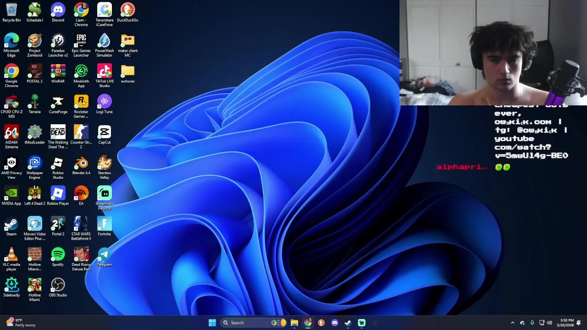Select the OBS Studio desktop icon
Viewport: 587px width, 330px height.
pos(58,288)
